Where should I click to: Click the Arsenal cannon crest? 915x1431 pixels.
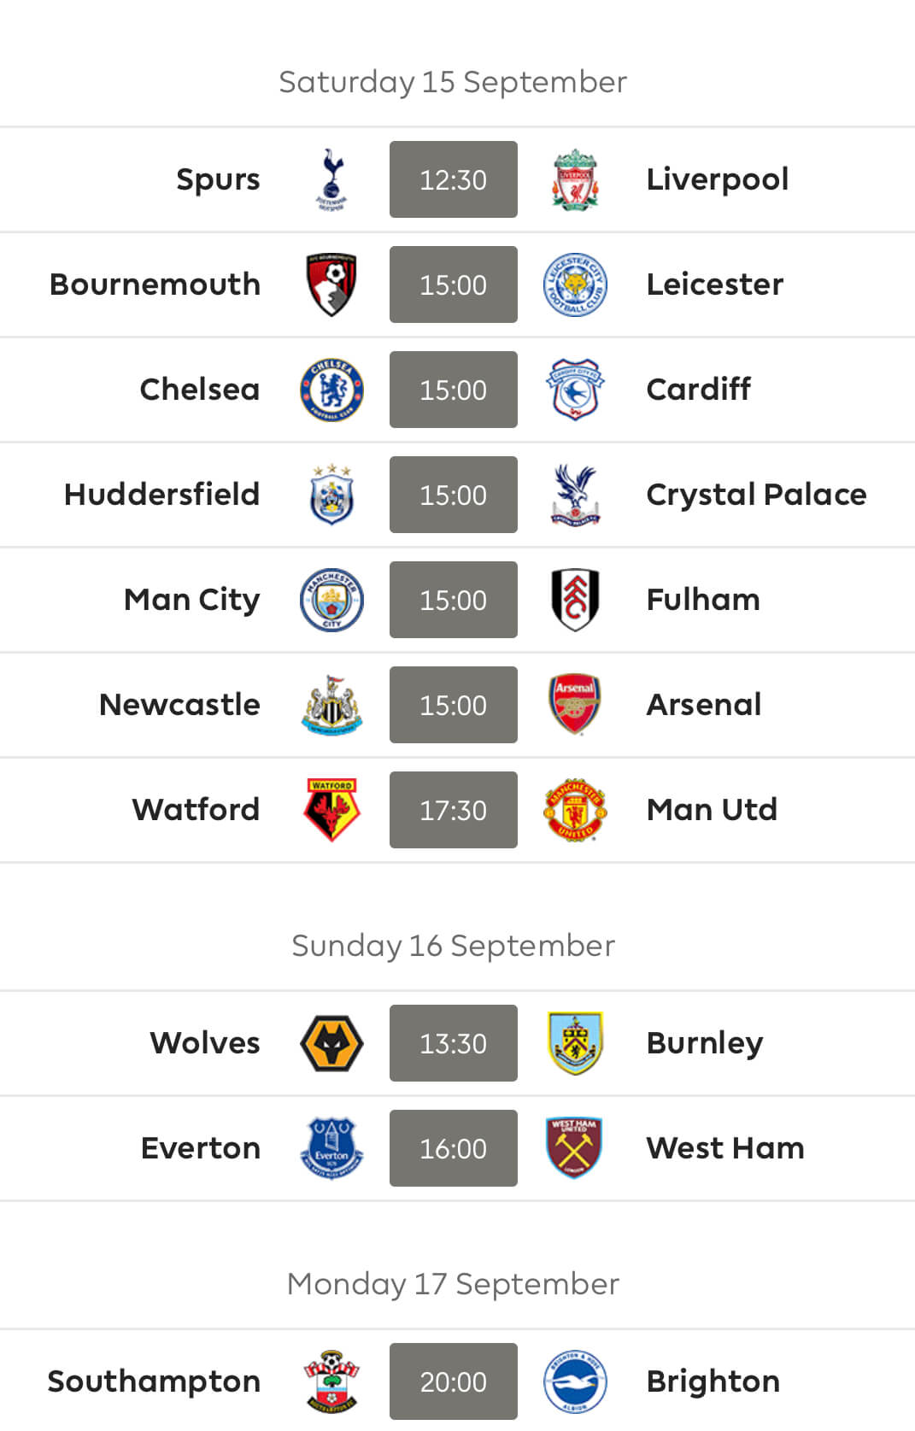coord(575,705)
